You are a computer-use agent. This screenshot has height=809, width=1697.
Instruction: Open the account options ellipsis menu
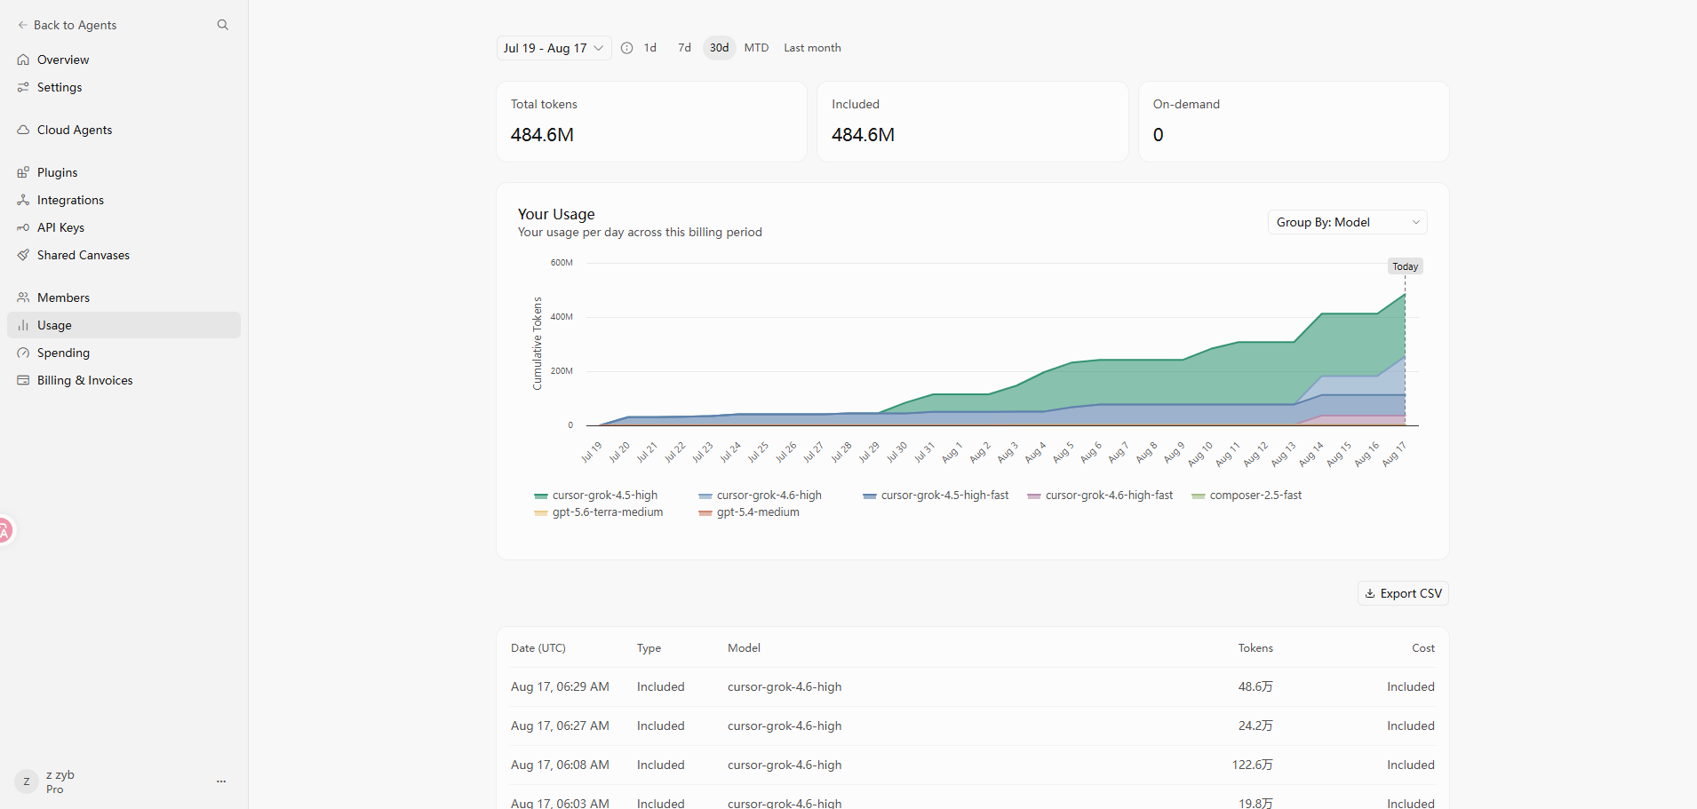221,781
